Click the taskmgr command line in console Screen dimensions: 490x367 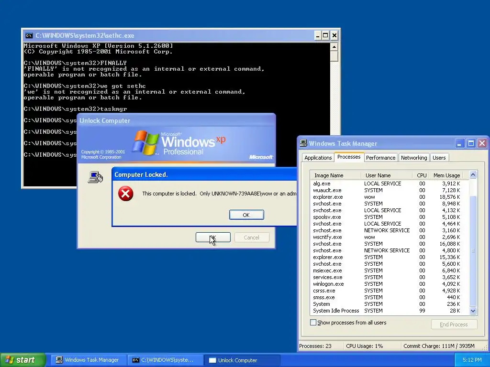pos(75,109)
